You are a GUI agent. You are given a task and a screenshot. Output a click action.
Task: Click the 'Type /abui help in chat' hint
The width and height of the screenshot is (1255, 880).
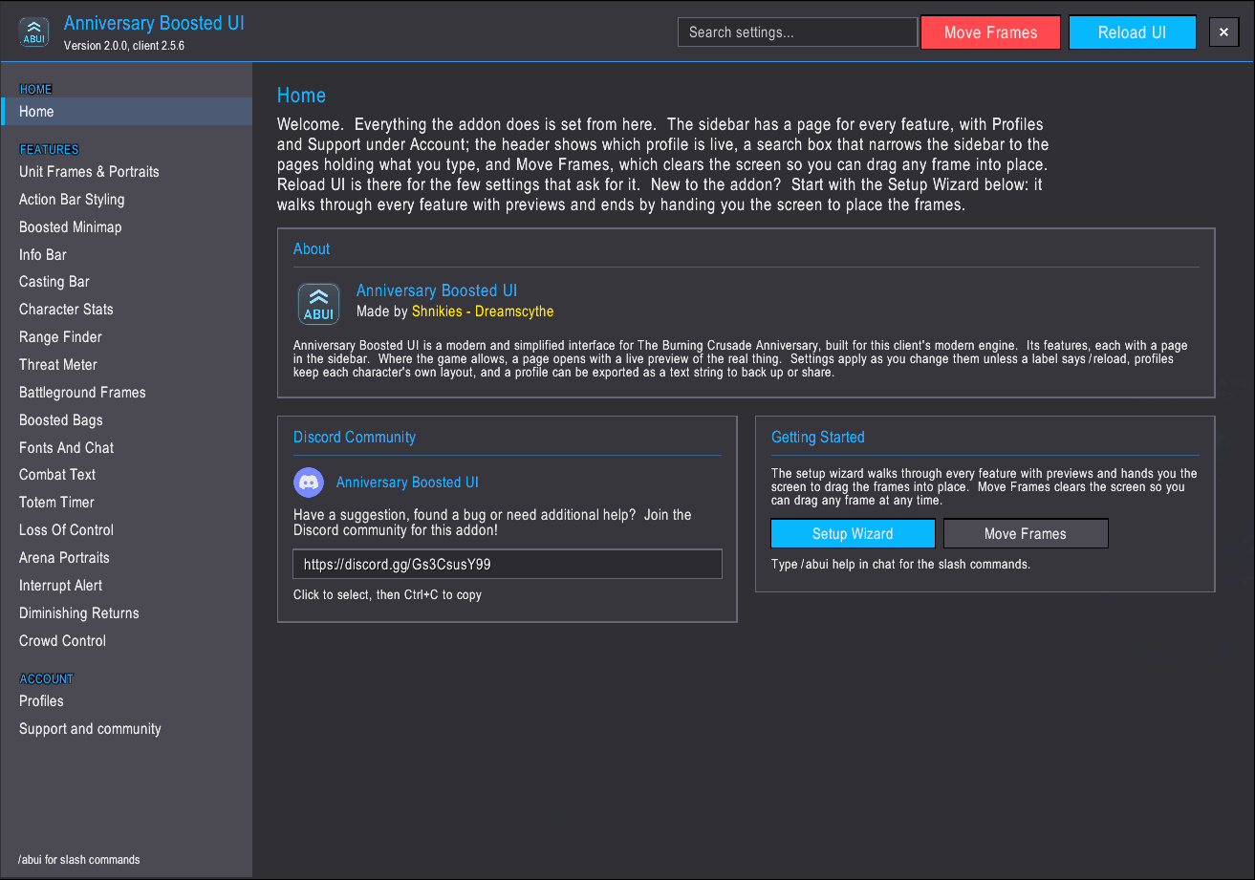(x=900, y=565)
